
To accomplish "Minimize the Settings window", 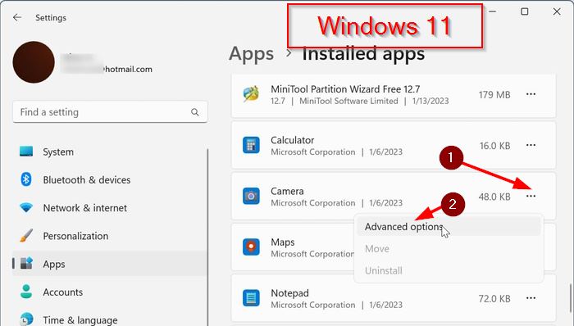I will pyautogui.click(x=492, y=11).
